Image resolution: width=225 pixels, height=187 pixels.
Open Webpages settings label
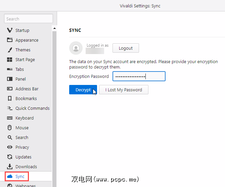point(26,185)
